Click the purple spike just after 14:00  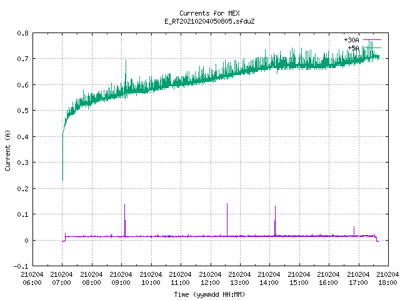[275, 221]
